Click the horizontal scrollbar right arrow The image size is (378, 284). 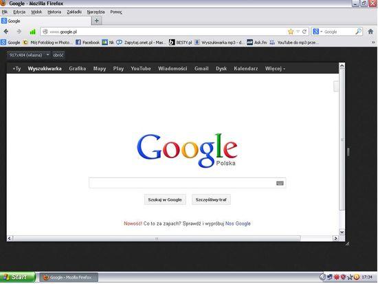click(x=335, y=239)
